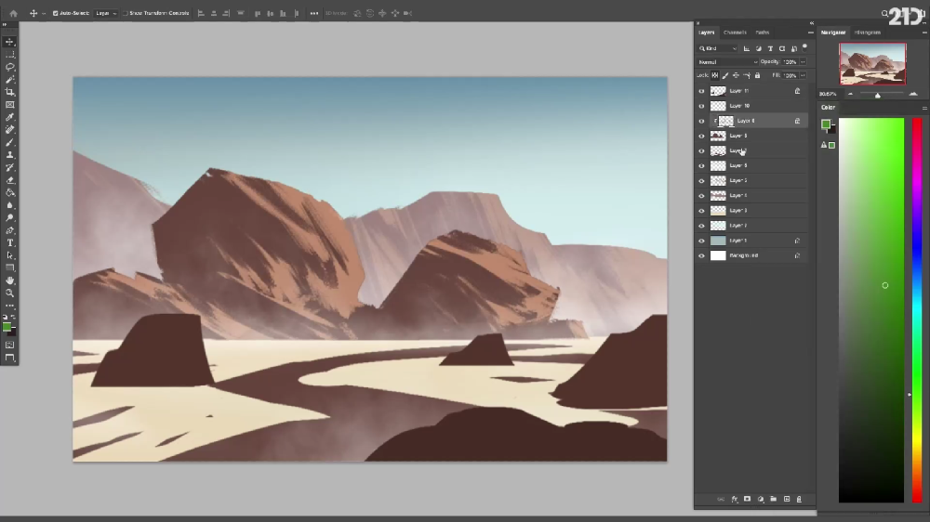Select the Zoom tool in toolbar

(10, 294)
